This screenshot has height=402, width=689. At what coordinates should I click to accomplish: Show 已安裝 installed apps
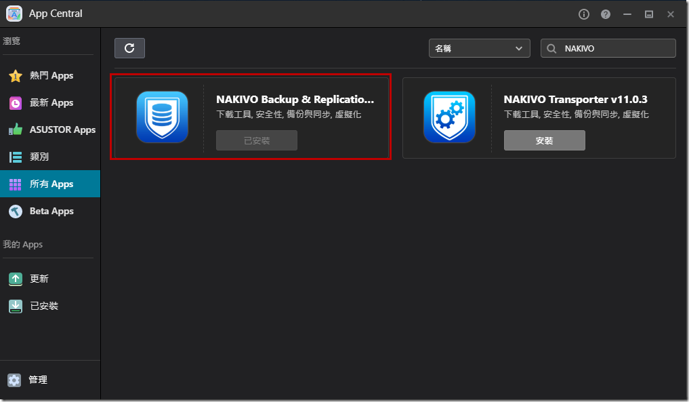(50, 306)
